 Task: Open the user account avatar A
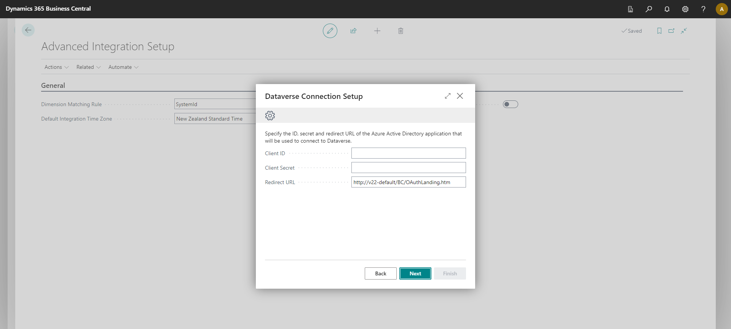721,9
